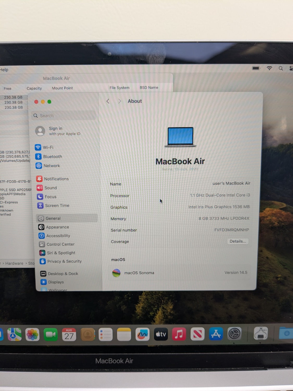
Task: Open Notifications settings
Action: (x=53, y=179)
